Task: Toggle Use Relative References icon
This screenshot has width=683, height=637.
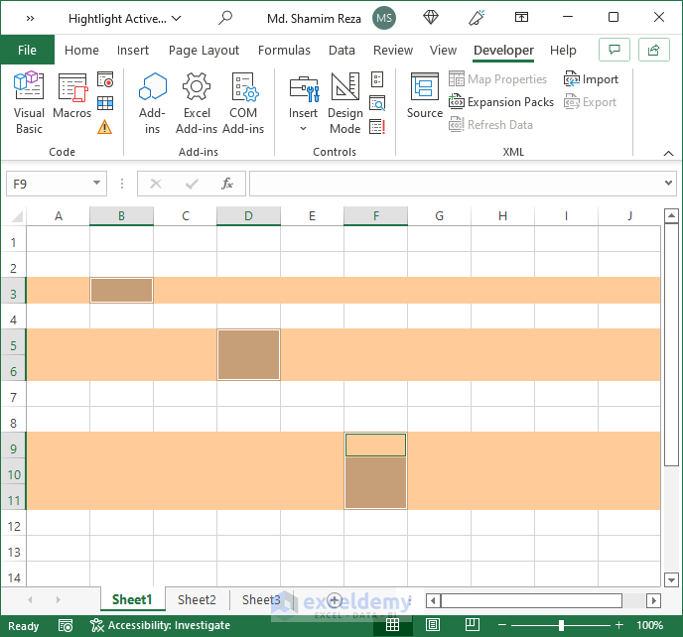Action: click(x=105, y=103)
